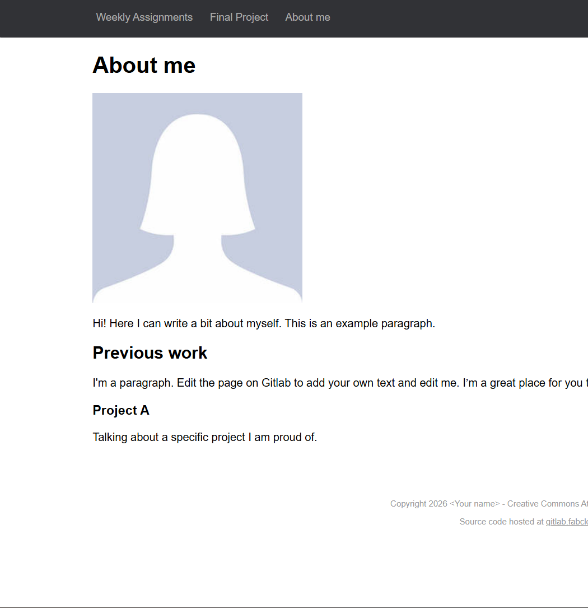The image size is (588, 608).
Task: Click the About me page heading
Action: point(144,65)
